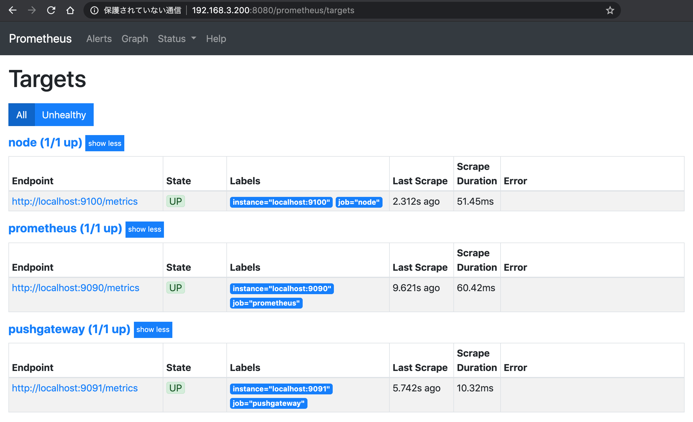Screen dimensions: 693x422
Task: Jump to the prometheus (1/1 up) heading link
Action: [65, 228]
